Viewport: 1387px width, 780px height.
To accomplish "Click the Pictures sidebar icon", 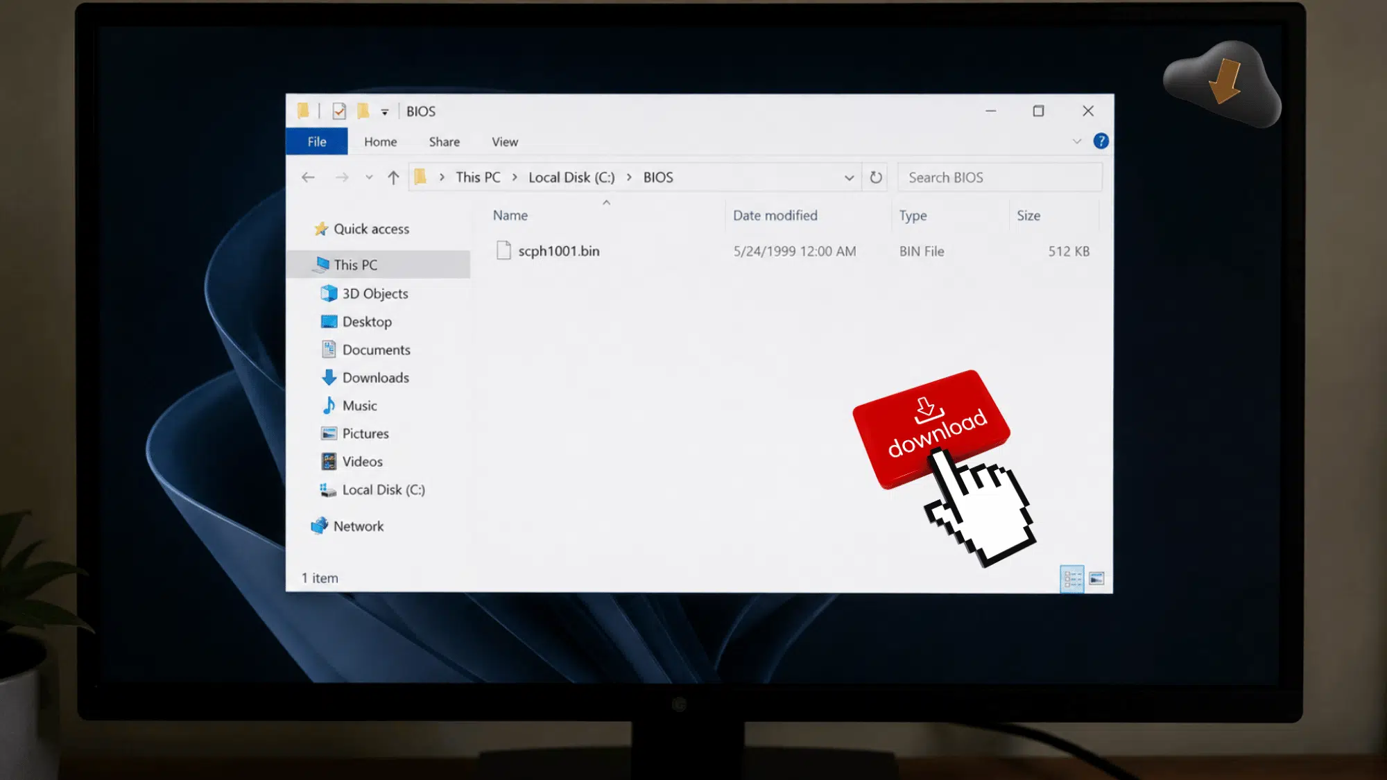I will pyautogui.click(x=329, y=433).
